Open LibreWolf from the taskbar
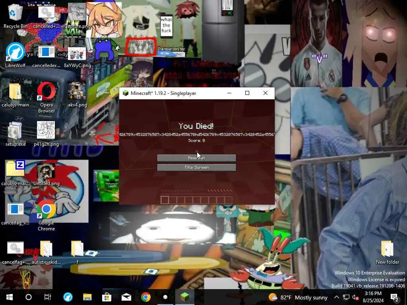The image size is (407, 305). (68, 297)
